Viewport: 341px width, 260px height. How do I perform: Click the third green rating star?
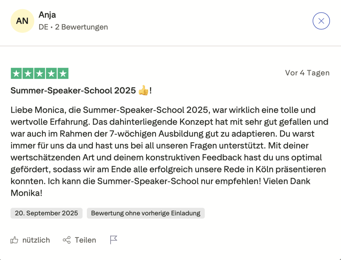coord(40,73)
